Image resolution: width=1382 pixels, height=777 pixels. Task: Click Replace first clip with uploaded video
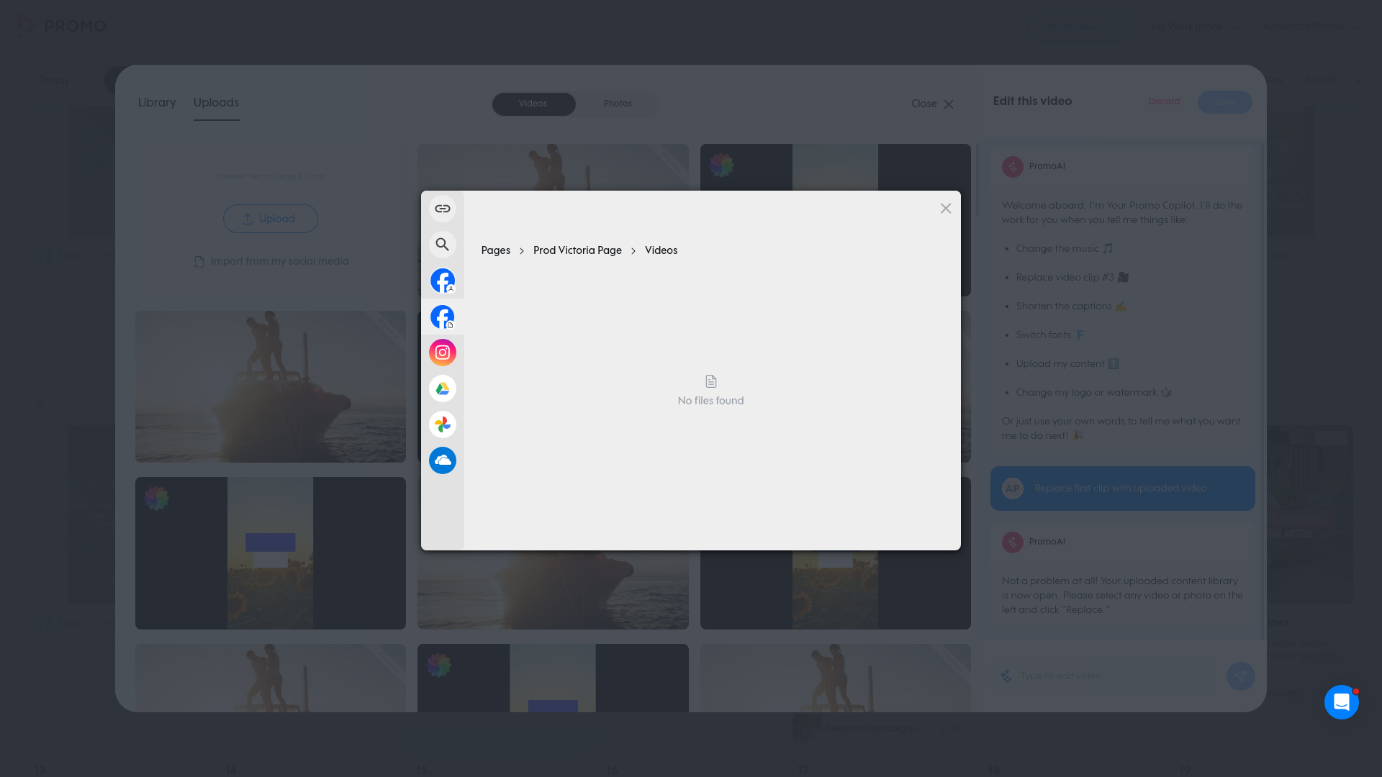[x=1122, y=488]
